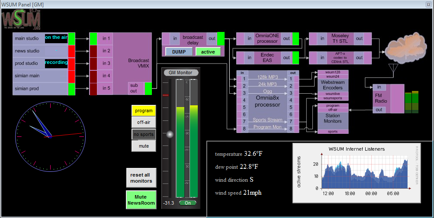Click the 128k MP3 channel row
This screenshot has height=218, width=434.
[267, 79]
